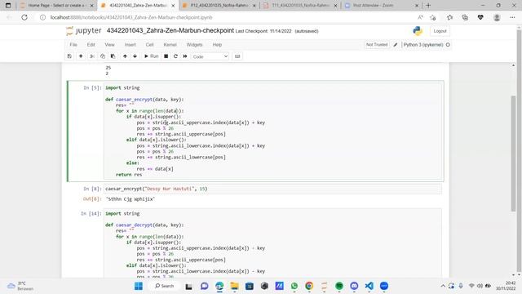Add page to favorites star icon
Viewport: 522px width, 294px height.
coord(433,17)
